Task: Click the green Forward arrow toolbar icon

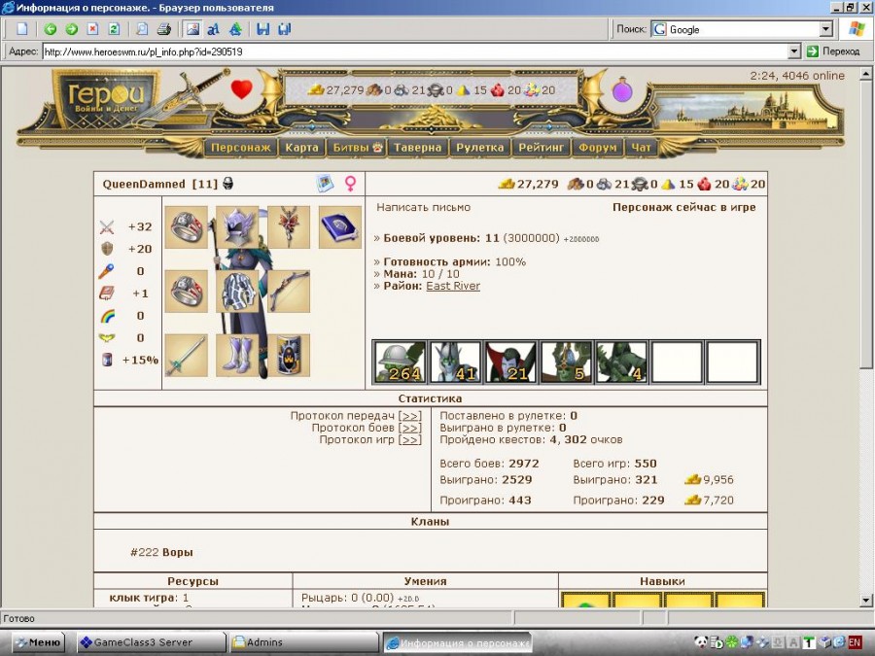Action: click(x=71, y=29)
